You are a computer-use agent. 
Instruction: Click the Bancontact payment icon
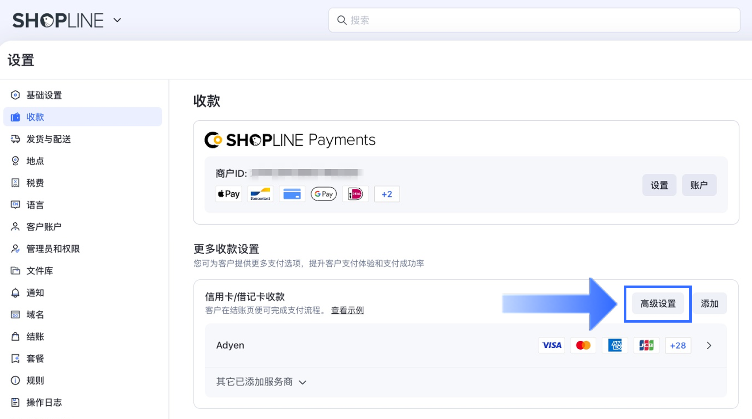tap(261, 194)
